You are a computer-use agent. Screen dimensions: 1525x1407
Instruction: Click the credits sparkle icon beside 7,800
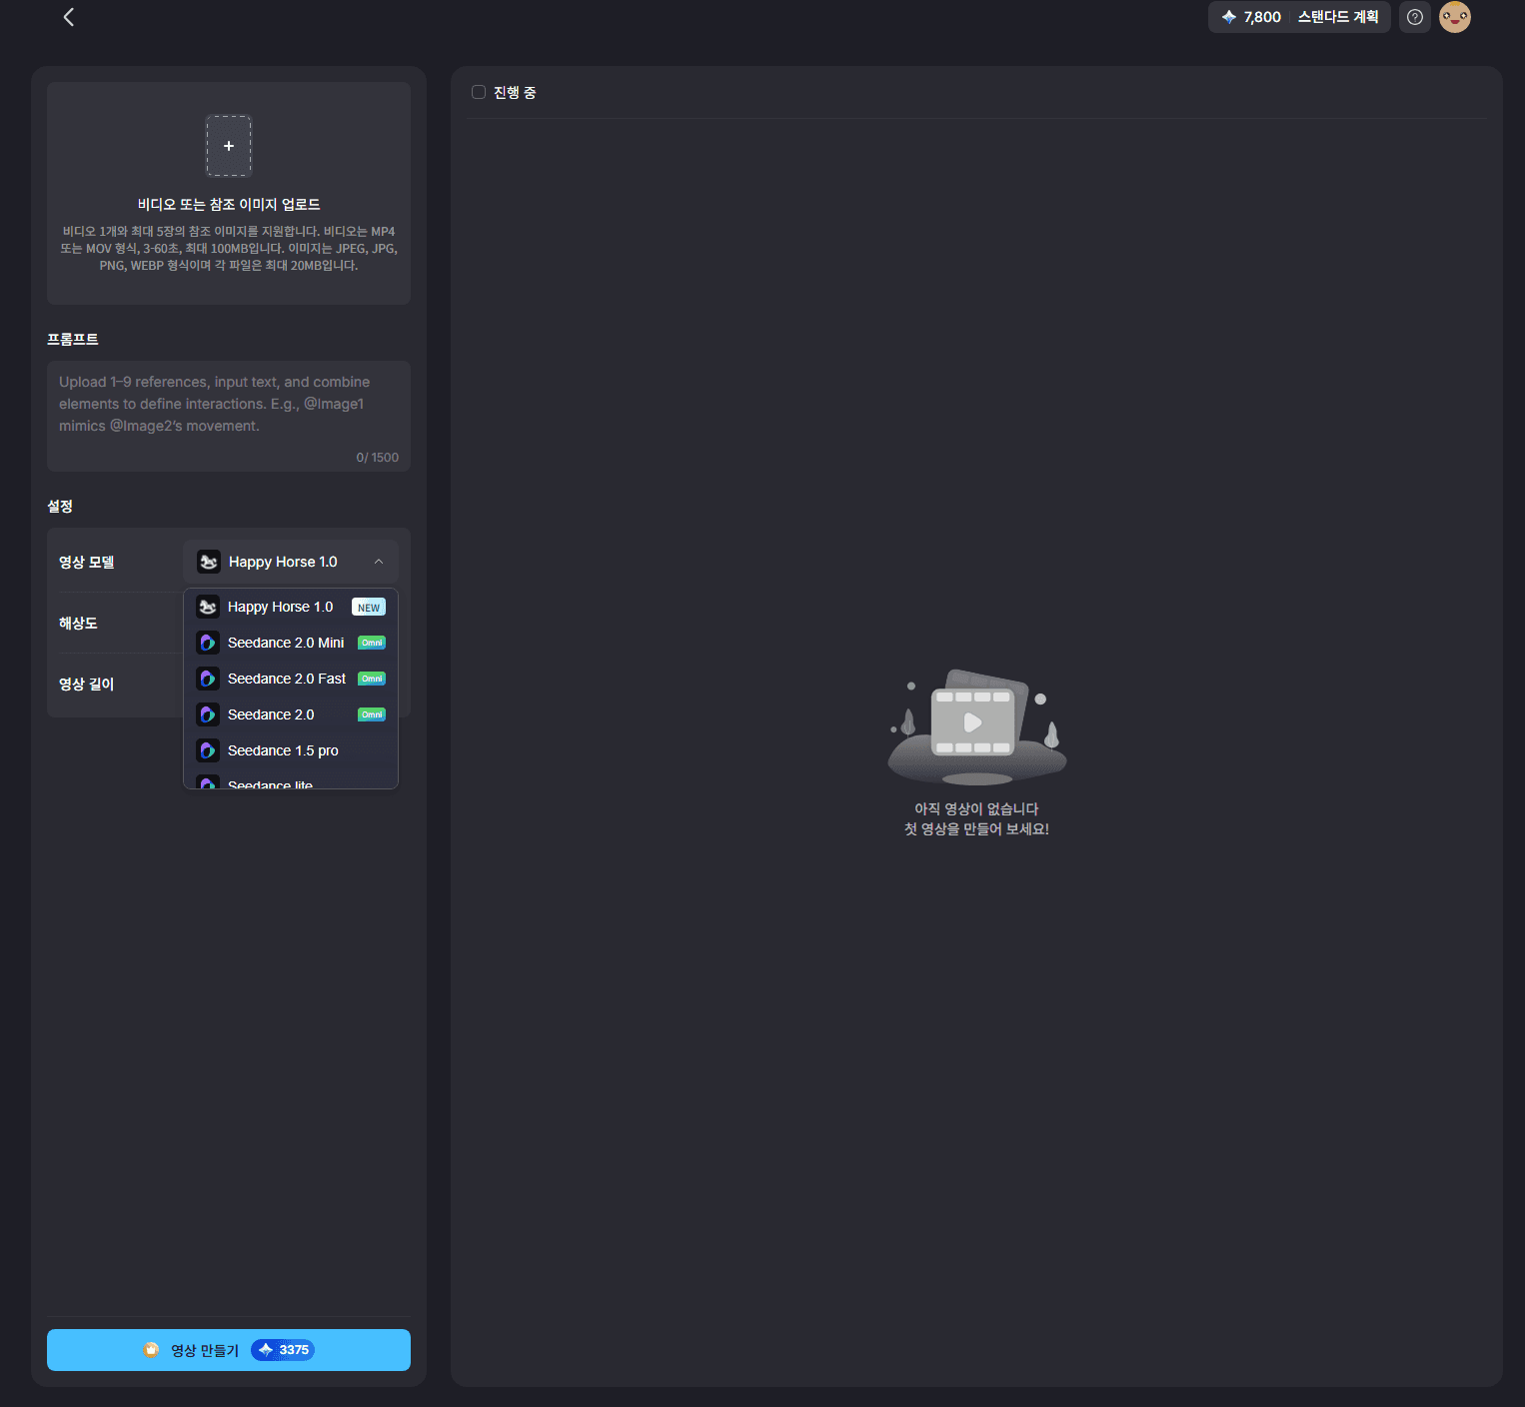pyautogui.click(x=1229, y=17)
